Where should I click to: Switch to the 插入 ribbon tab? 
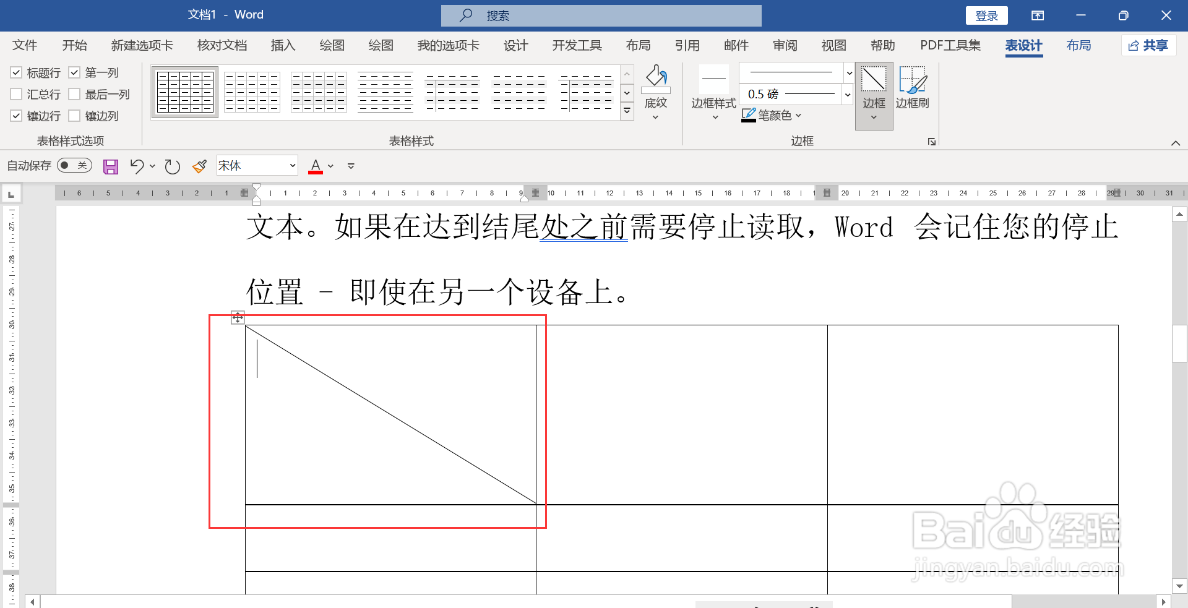pos(283,45)
